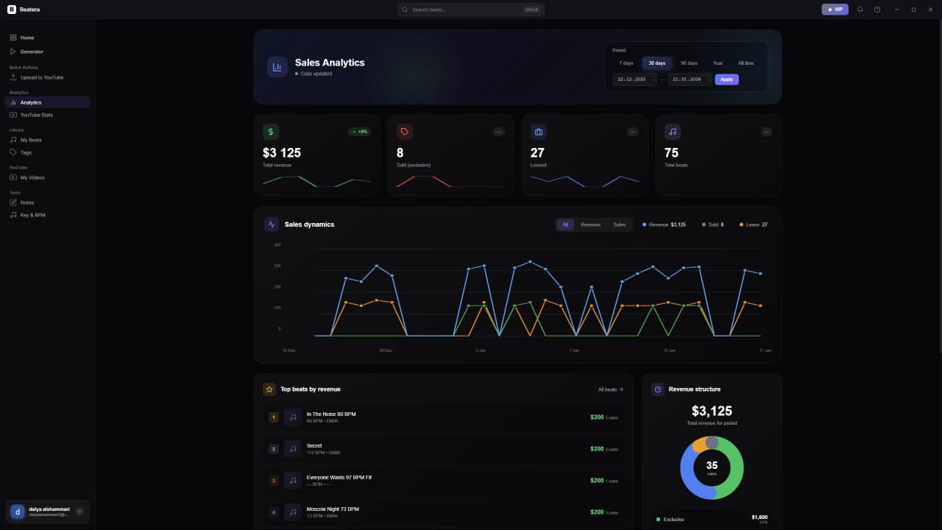Open options menu on Total beats card
Viewport: 942px width, 530px height.
pyautogui.click(x=767, y=131)
